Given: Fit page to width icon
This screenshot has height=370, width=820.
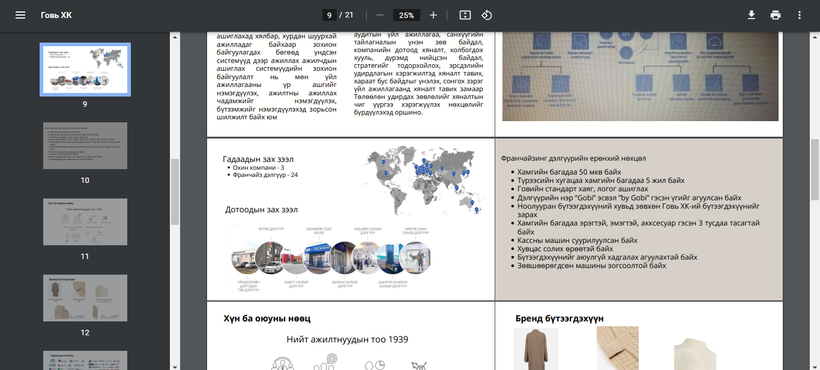Looking at the screenshot, I should [465, 15].
